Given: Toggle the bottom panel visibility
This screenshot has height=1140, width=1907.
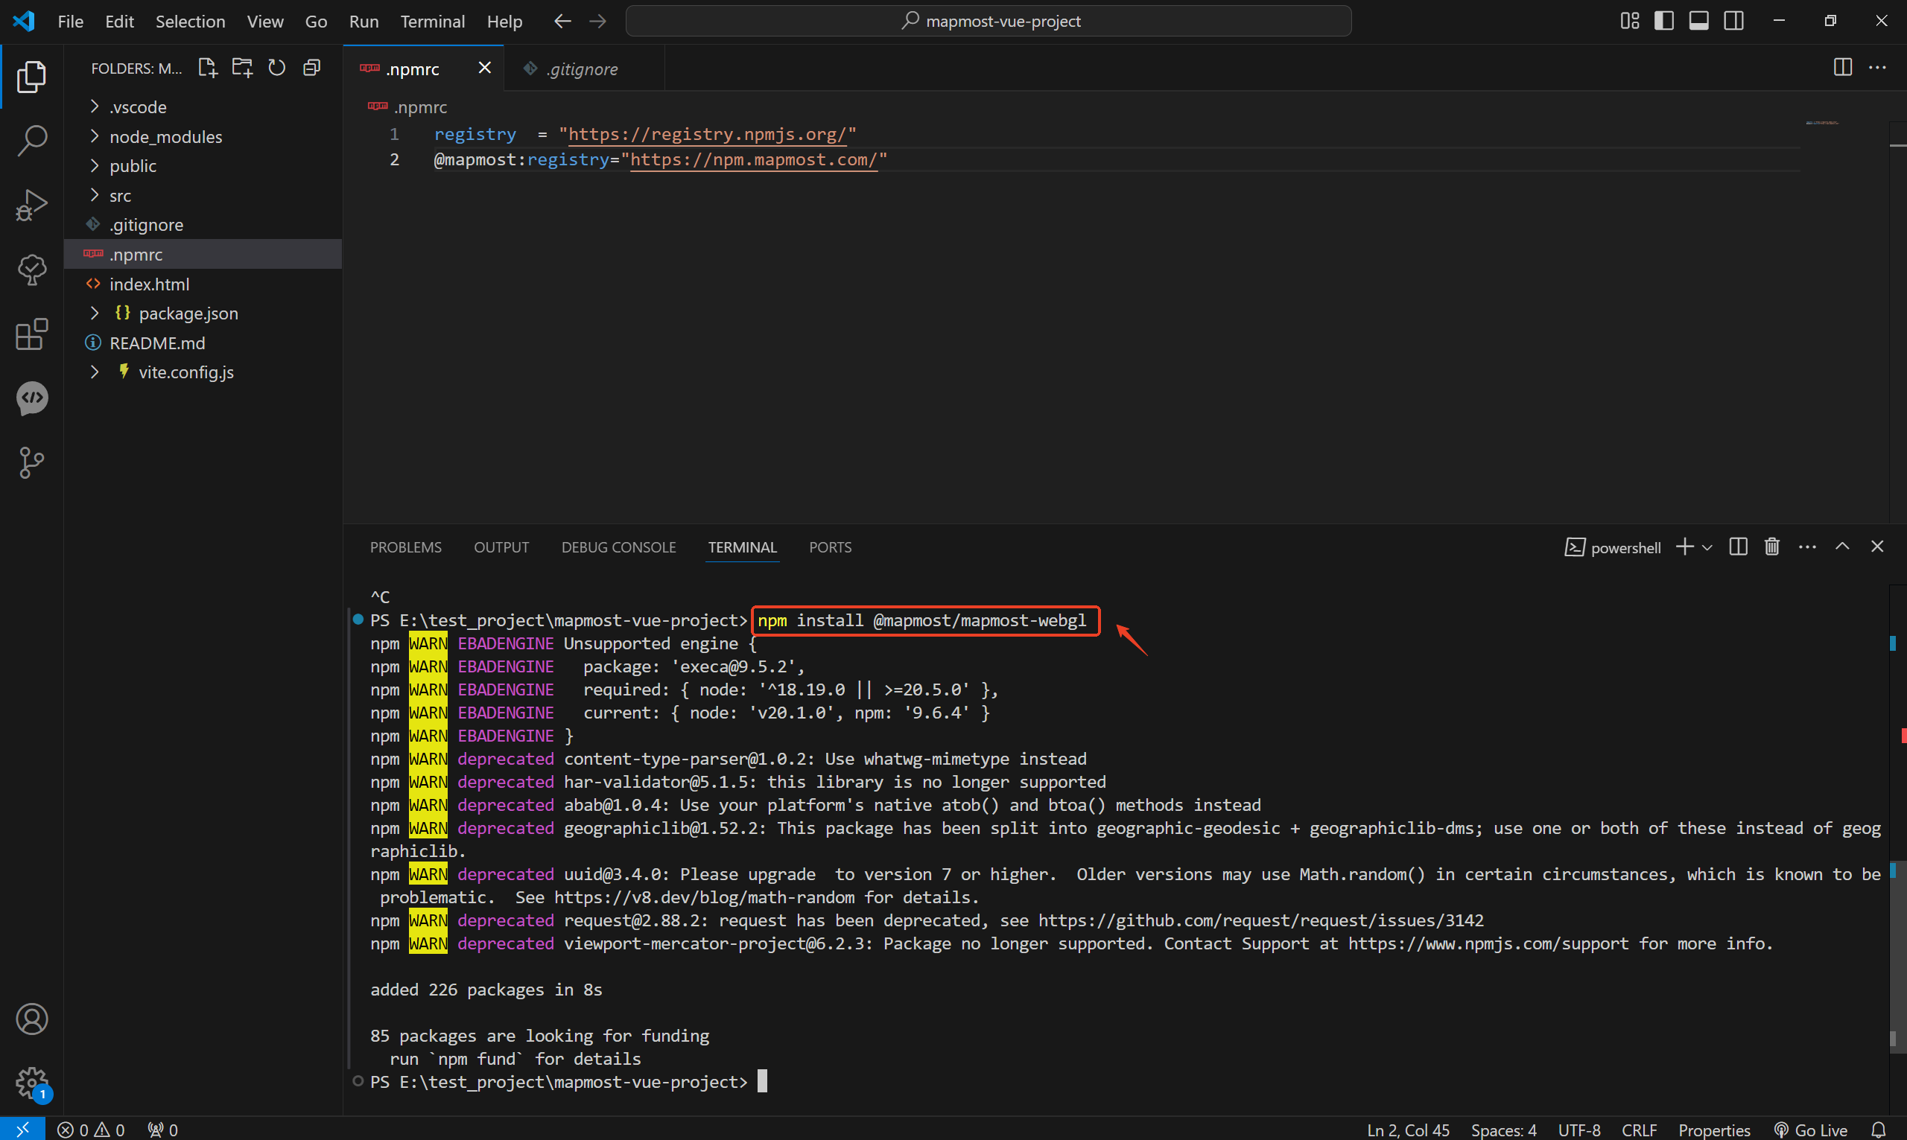Looking at the screenshot, I should (x=1698, y=21).
